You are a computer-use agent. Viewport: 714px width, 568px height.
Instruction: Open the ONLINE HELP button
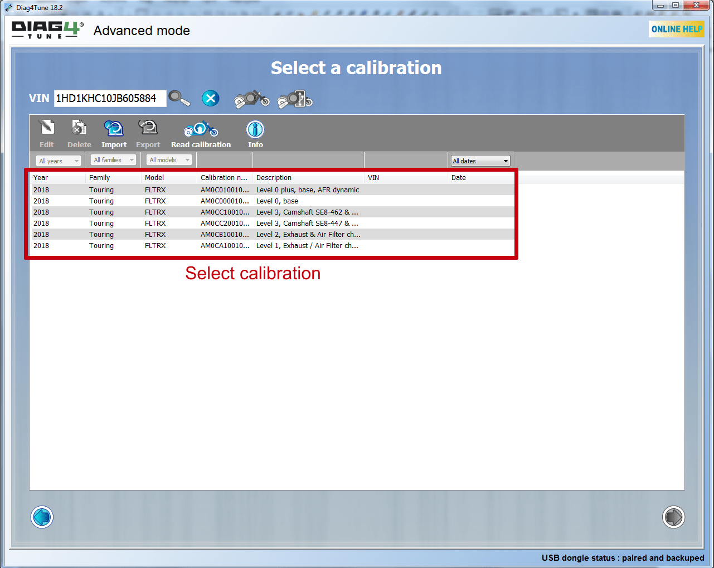point(677,29)
